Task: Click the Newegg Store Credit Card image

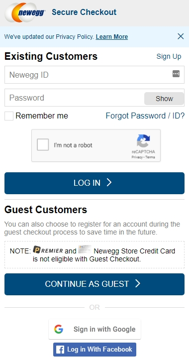Action: coord(85,249)
